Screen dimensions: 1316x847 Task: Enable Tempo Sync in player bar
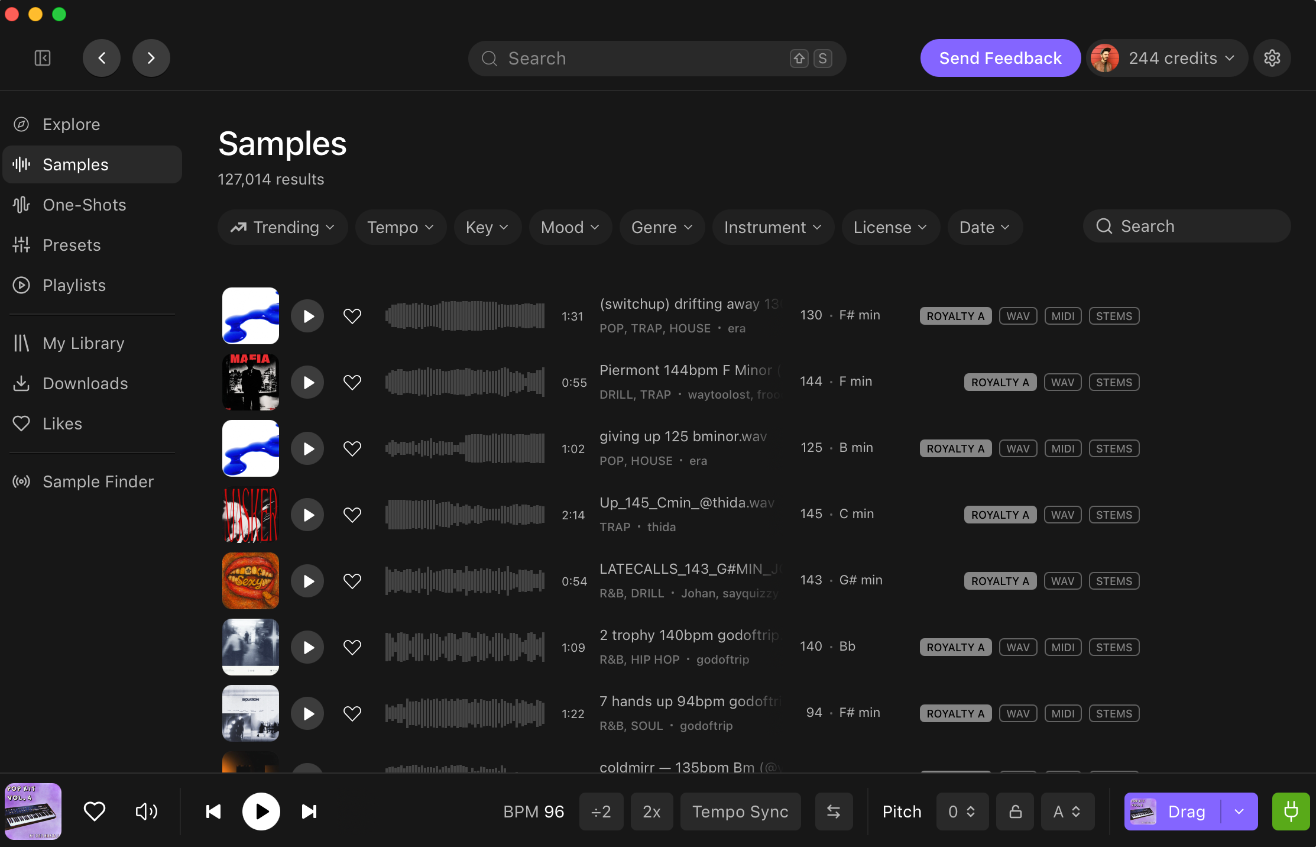(740, 812)
